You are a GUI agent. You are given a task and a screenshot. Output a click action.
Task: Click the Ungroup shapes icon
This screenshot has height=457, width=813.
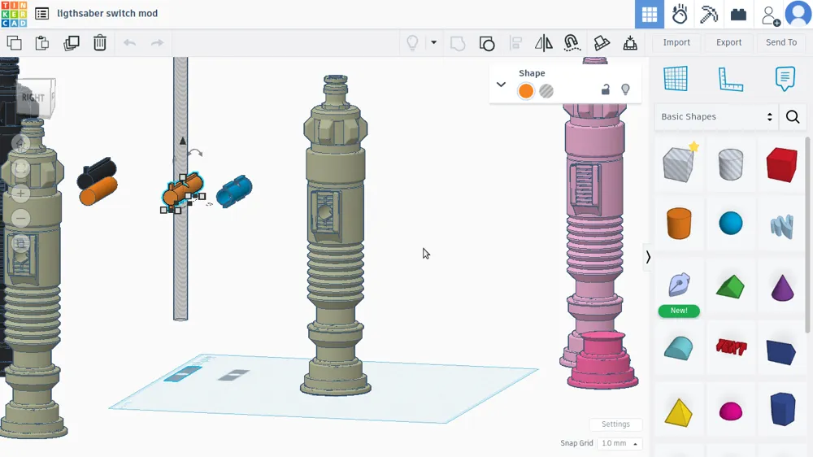pos(487,43)
